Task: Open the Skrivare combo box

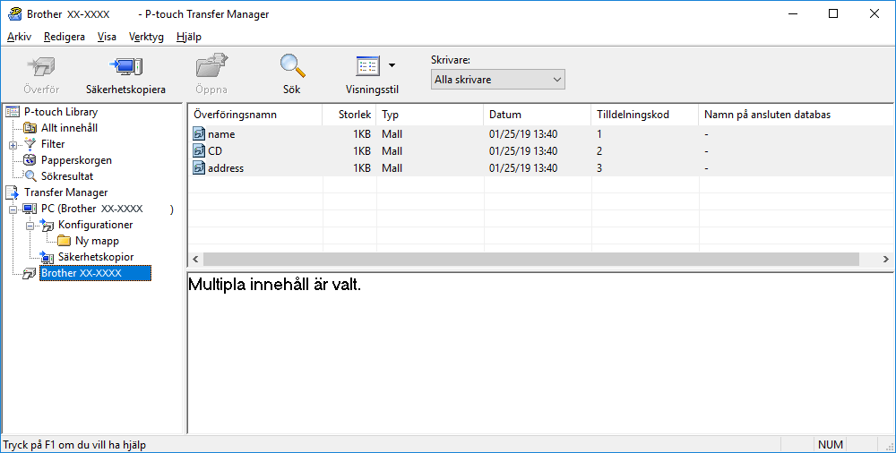Action: pyautogui.click(x=497, y=80)
